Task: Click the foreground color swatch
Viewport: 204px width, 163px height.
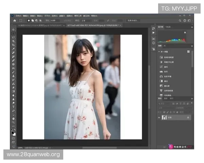Action: [x=13, y=133]
